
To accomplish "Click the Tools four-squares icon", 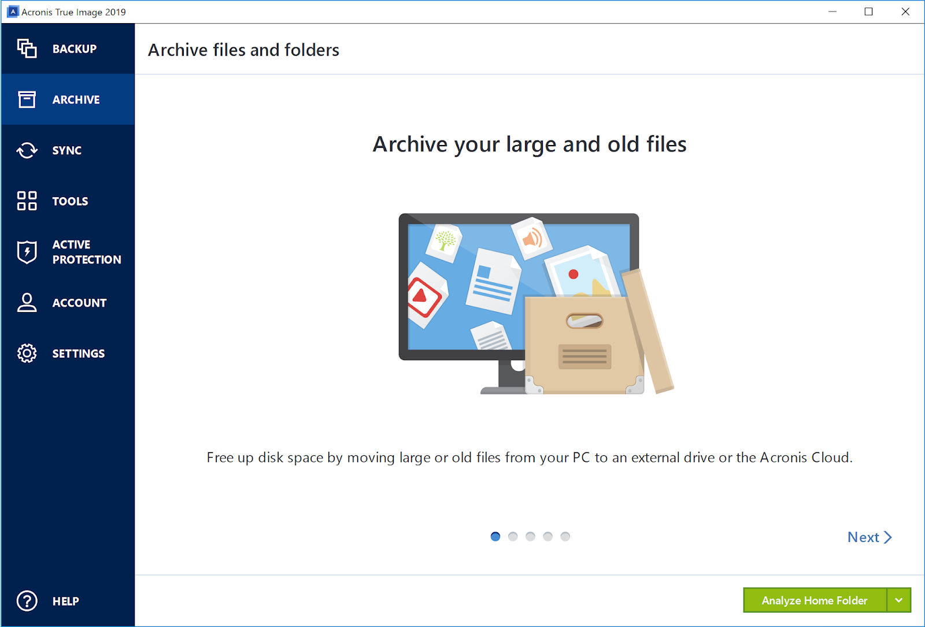I will [x=27, y=201].
